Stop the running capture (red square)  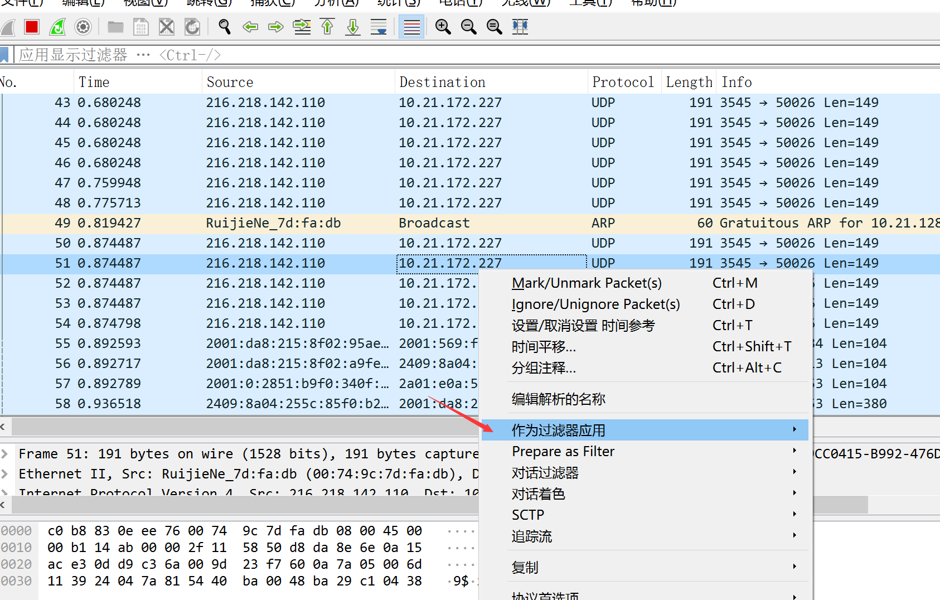click(32, 27)
